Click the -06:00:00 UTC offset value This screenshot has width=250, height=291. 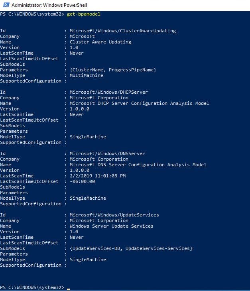(82, 181)
